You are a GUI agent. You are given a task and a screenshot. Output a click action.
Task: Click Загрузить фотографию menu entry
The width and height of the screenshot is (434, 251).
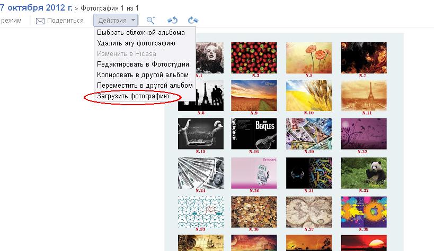click(x=133, y=96)
